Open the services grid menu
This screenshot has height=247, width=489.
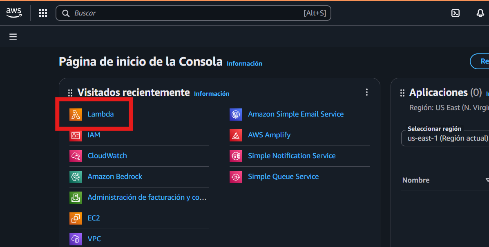coord(43,13)
